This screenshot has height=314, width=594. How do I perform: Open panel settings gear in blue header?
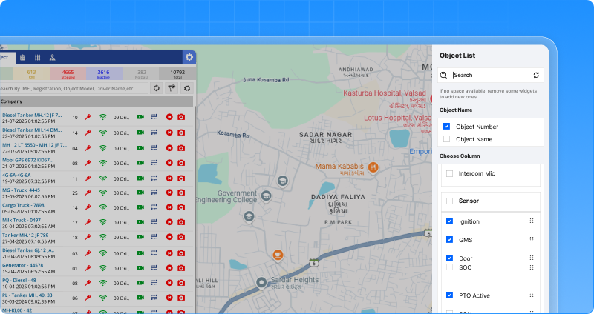[x=189, y=57]
